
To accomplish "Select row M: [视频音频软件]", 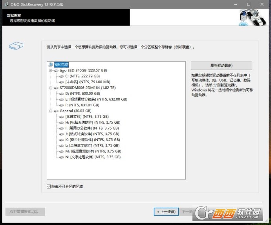I will 93,152.
